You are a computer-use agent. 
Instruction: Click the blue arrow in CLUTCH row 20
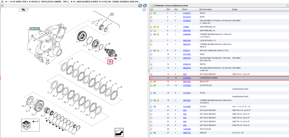pyautogui.click(x=154, y=107)
